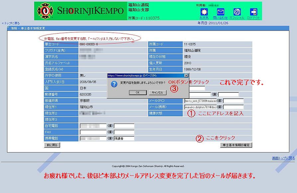Click the メール(PC) address input field
The width and height of the screenshot is (297, 193).
(x=200, y=101)
